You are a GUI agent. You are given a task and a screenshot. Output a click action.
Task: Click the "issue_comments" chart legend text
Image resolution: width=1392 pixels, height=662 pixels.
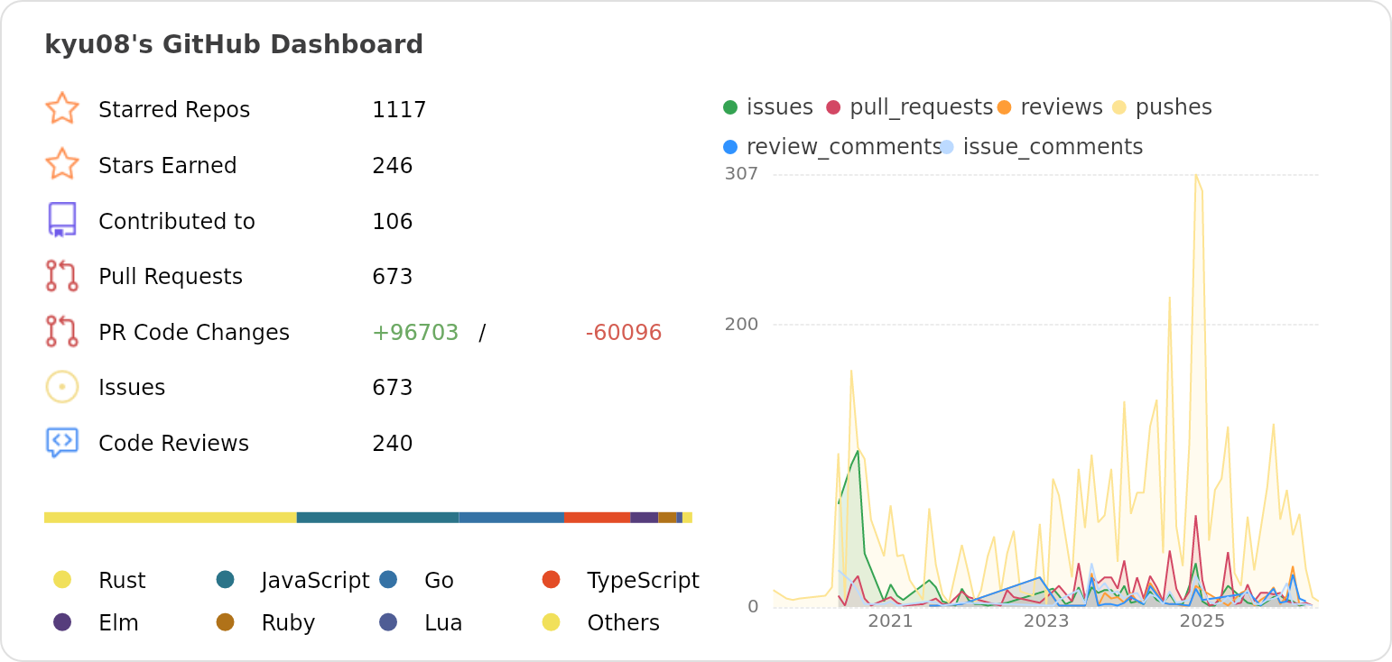coord(1053,148)
